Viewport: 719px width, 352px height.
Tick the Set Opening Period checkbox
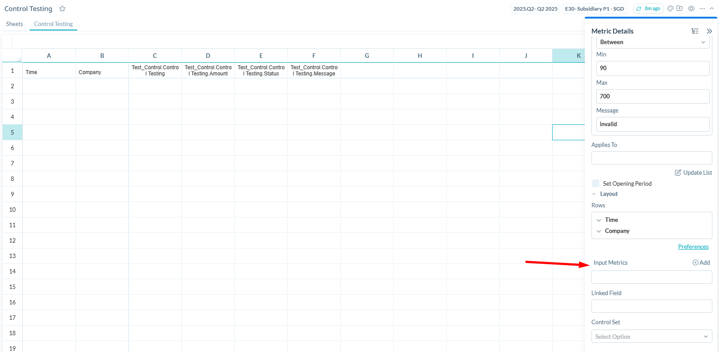(x=596, y=183)
